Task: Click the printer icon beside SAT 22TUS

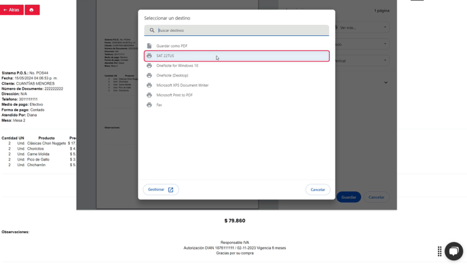Action: coord(149,56)
